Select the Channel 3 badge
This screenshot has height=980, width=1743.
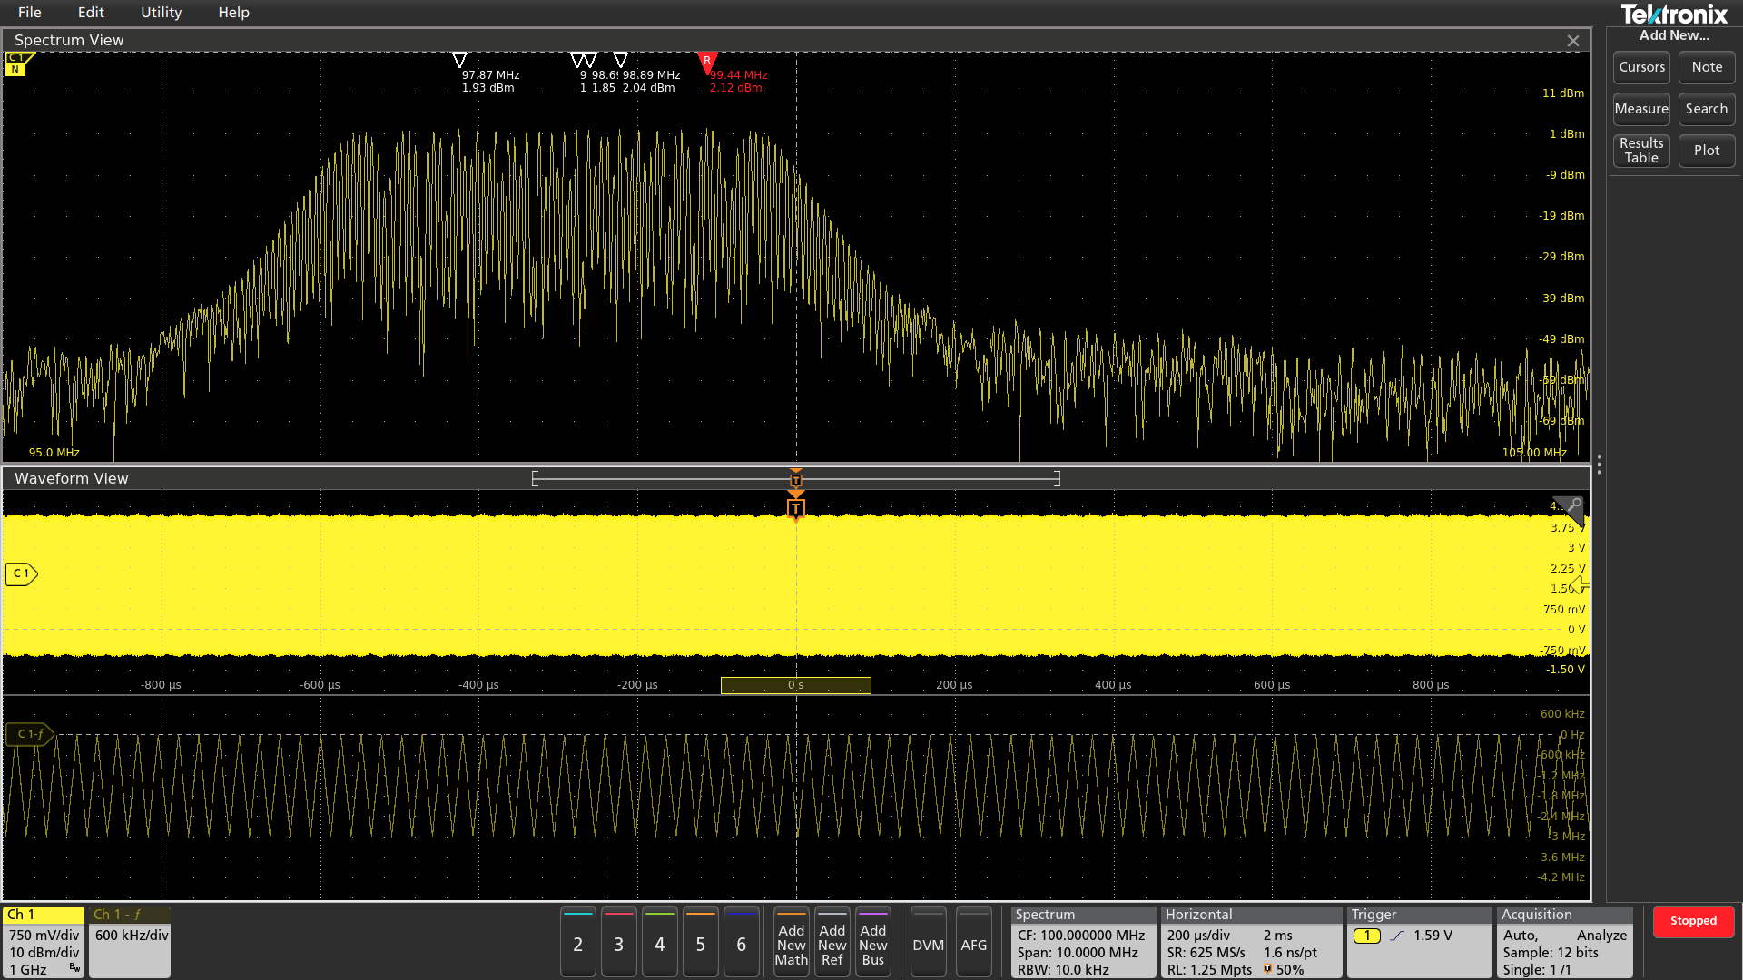point(619,943)
